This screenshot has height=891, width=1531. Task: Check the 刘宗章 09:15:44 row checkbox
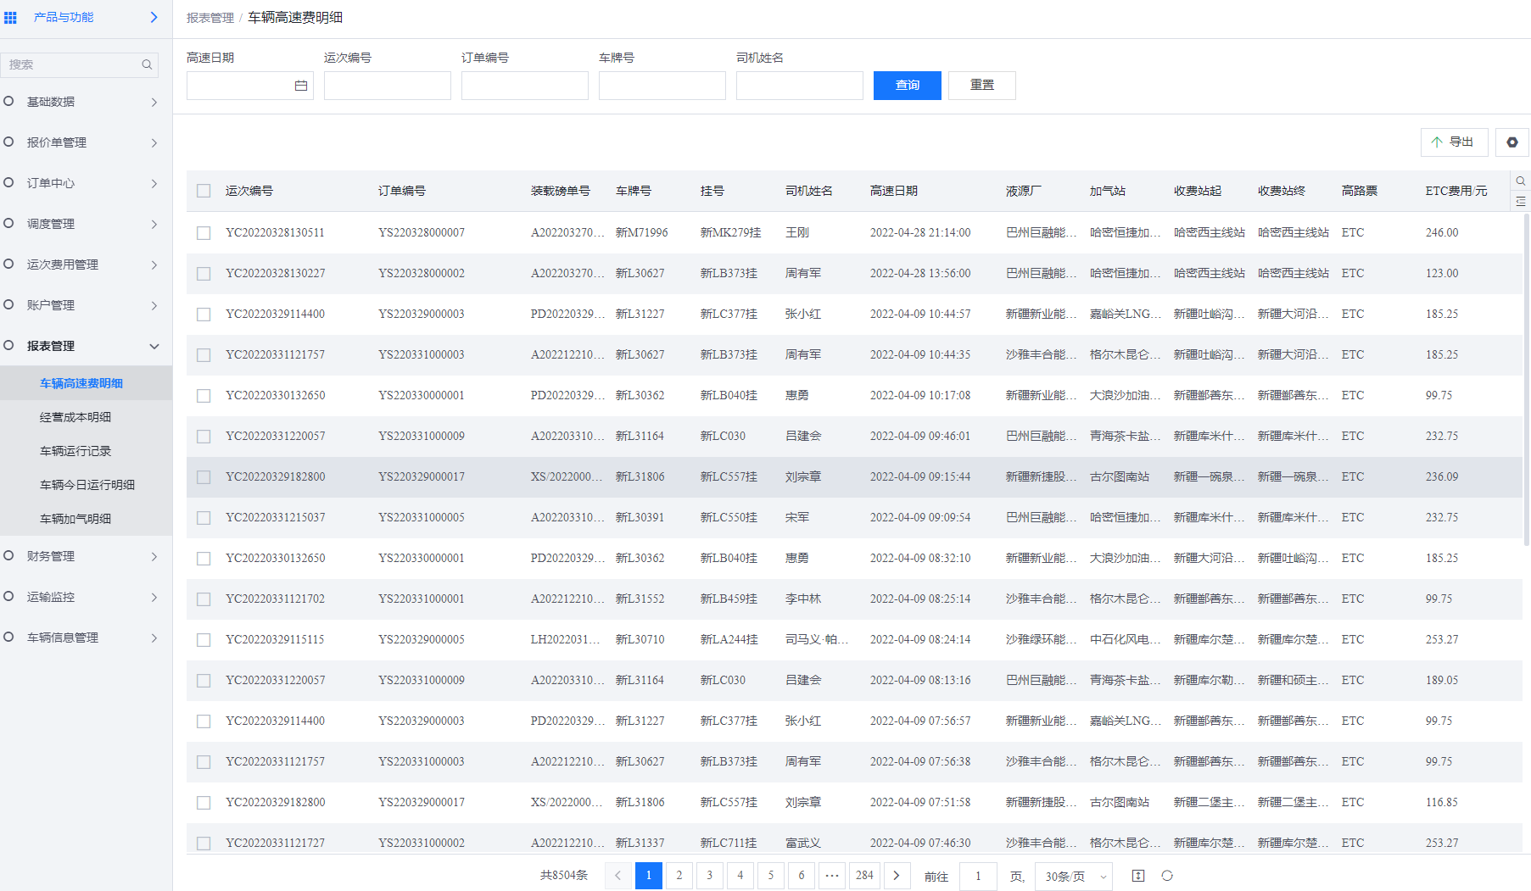click(x=204, y=476)
